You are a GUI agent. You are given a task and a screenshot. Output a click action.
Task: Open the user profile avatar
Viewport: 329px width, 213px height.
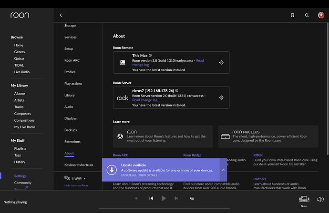pyautogui.click(x=321, y=15)
